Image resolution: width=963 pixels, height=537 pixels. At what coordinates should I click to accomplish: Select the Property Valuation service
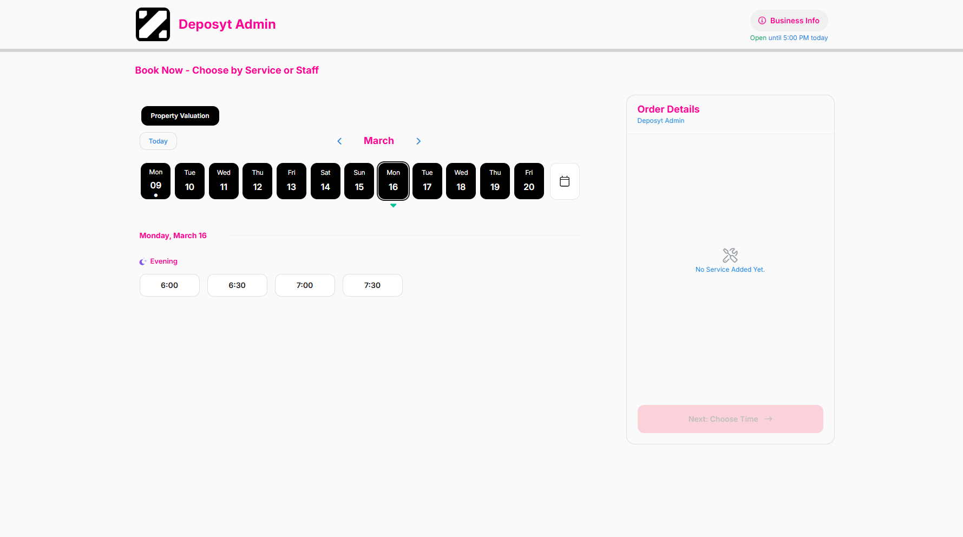[x=180, y=116]
